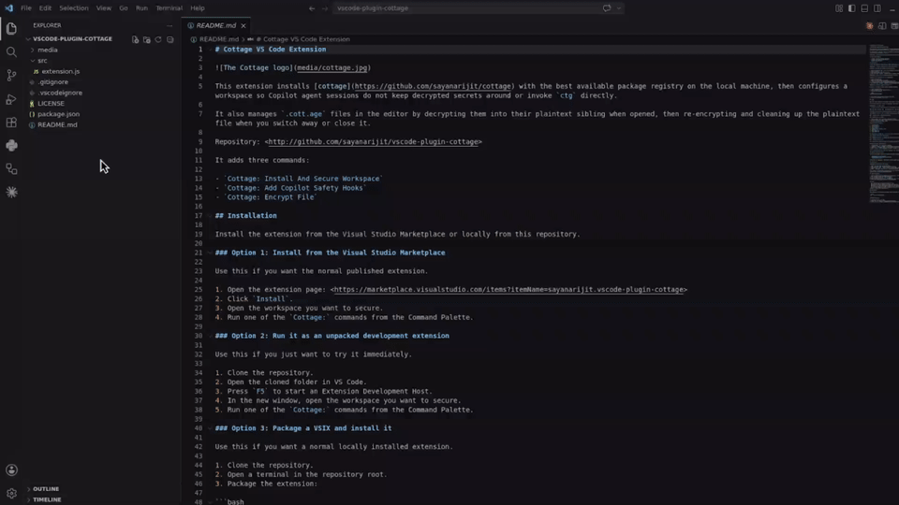Close the README.md tab

pyautogui.click(x=243, y=26)
